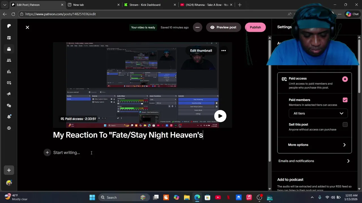Open the Payouts money icon in sidebar

[9, 83]
